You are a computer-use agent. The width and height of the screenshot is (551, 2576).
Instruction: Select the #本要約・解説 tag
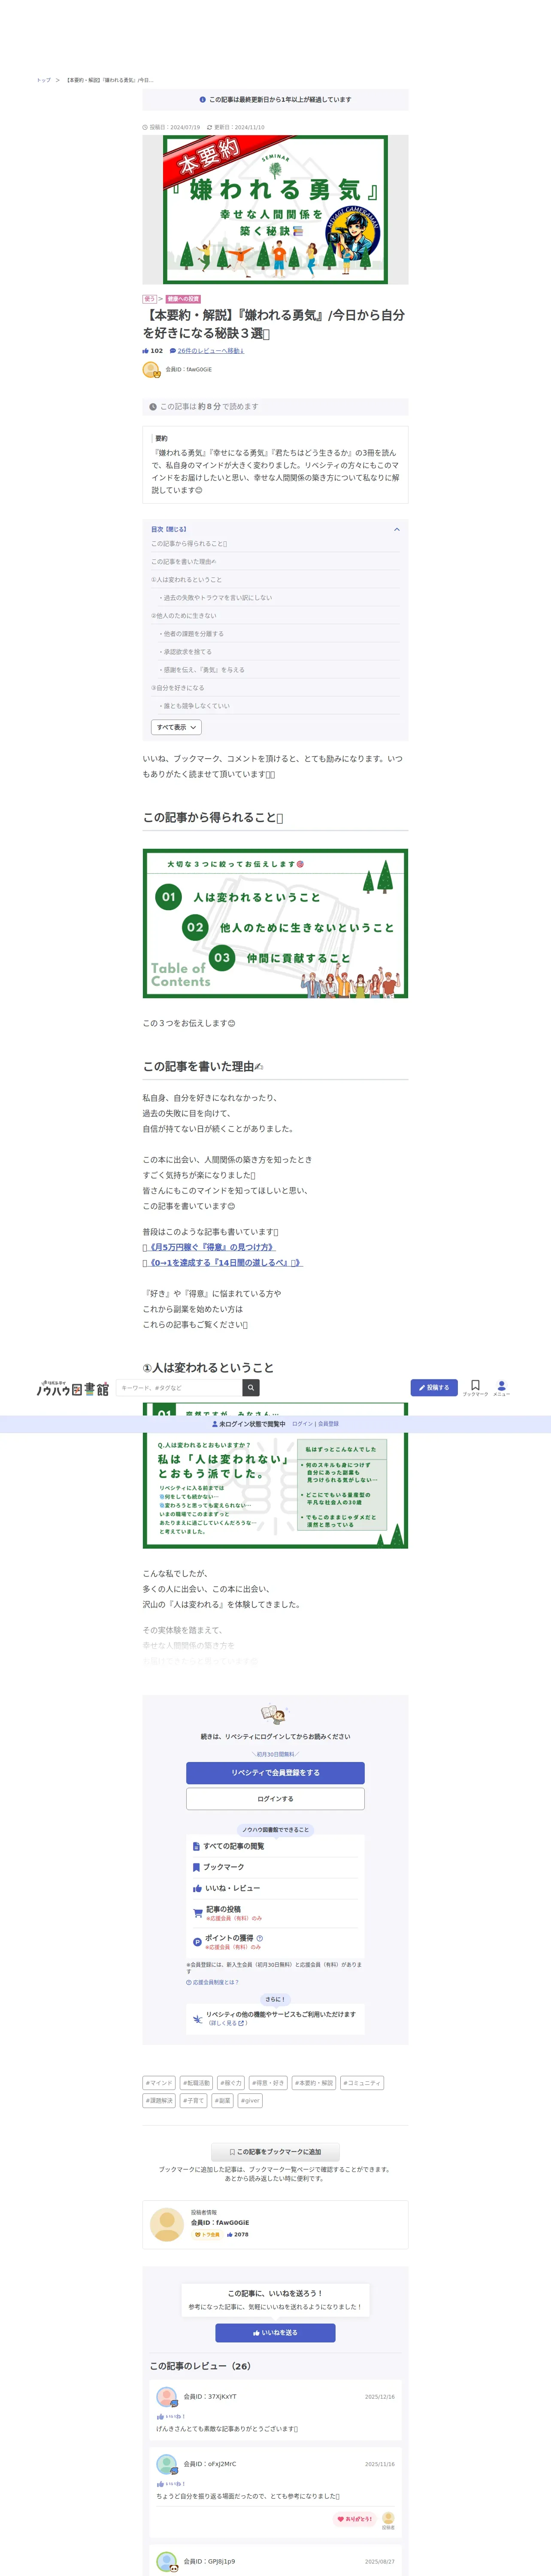click(x=314, y=2083)
